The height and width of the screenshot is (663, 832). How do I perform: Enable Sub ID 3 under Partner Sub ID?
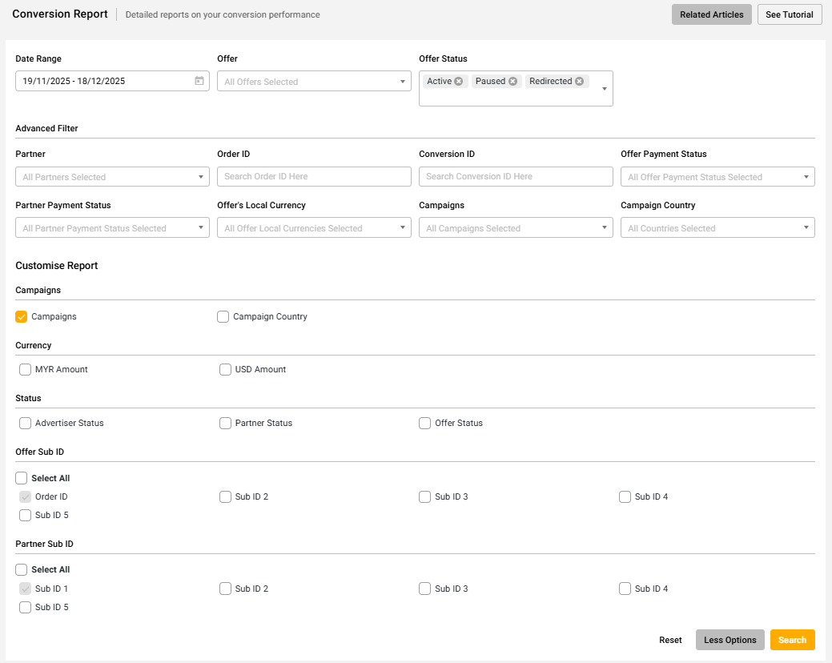(x=425, y=589)
